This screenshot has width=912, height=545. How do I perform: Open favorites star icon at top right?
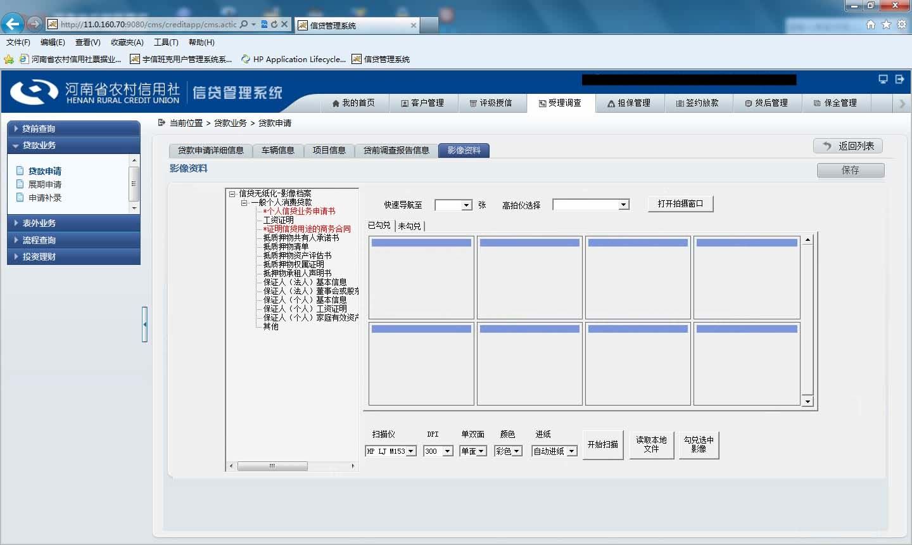tap(886, 24)
